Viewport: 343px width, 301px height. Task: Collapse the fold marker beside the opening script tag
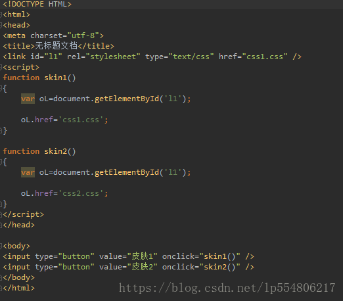(x=1, y=67)
